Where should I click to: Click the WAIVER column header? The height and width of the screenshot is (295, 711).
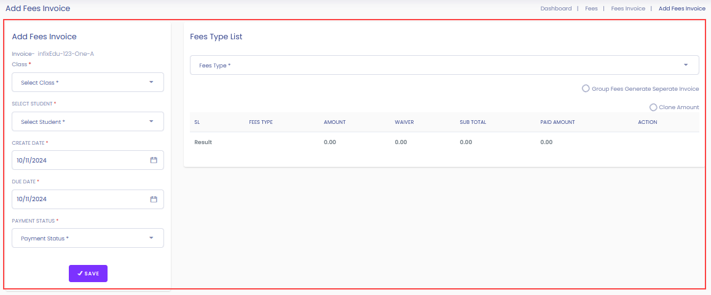point(404,122)
